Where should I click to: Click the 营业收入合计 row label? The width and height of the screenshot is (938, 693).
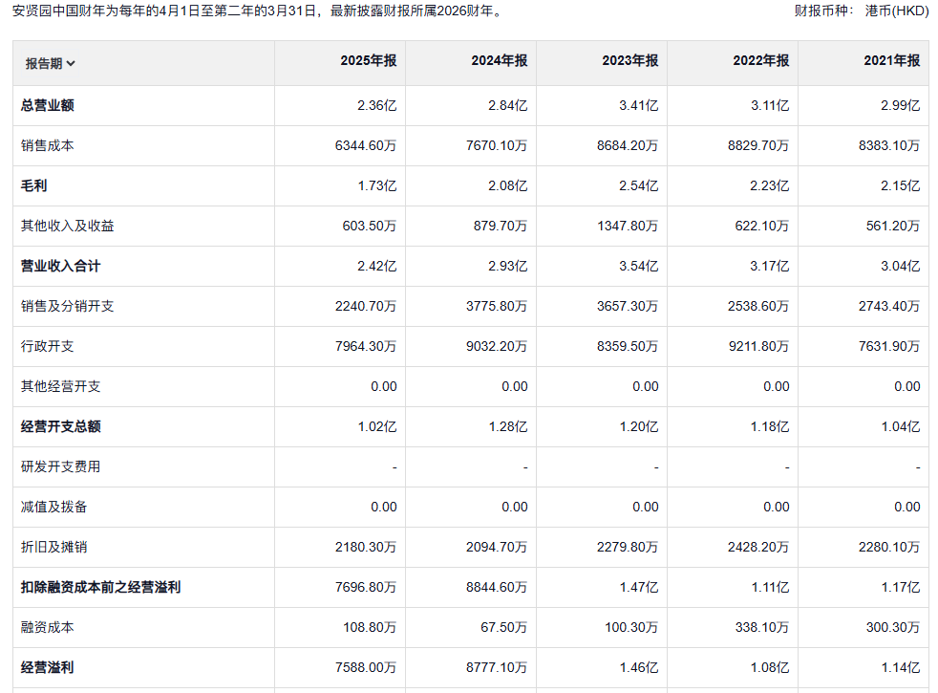[61, 266]
